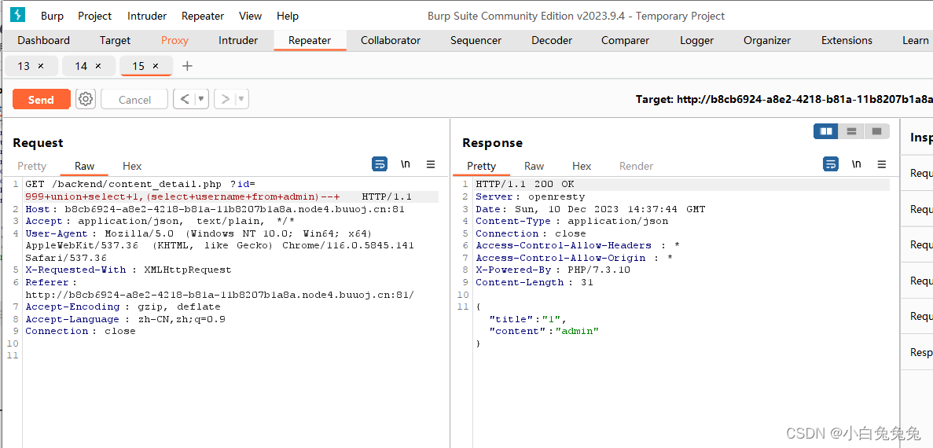Image resolution: width=933 pixels, height=448 pixels.
Task: Switch to the Dashboard tab
Action: 43,40
